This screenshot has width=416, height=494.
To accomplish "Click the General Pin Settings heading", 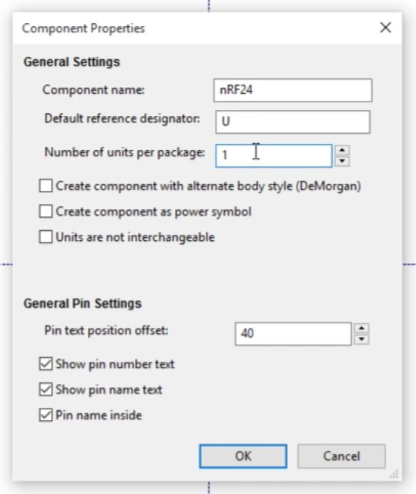I will coord(82,304).
